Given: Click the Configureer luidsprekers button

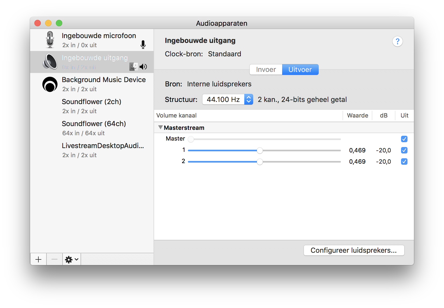Looking at the screenshot, I should point(354,250).
